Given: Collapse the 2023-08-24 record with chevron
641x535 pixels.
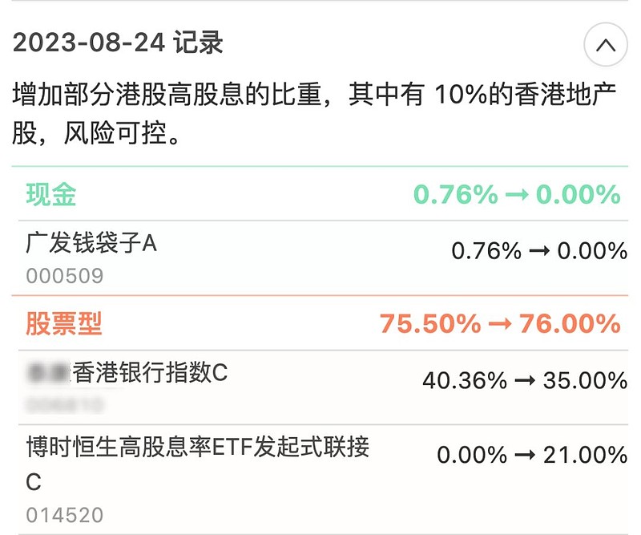Looking at the screenshot, I should tap(606, 45).
